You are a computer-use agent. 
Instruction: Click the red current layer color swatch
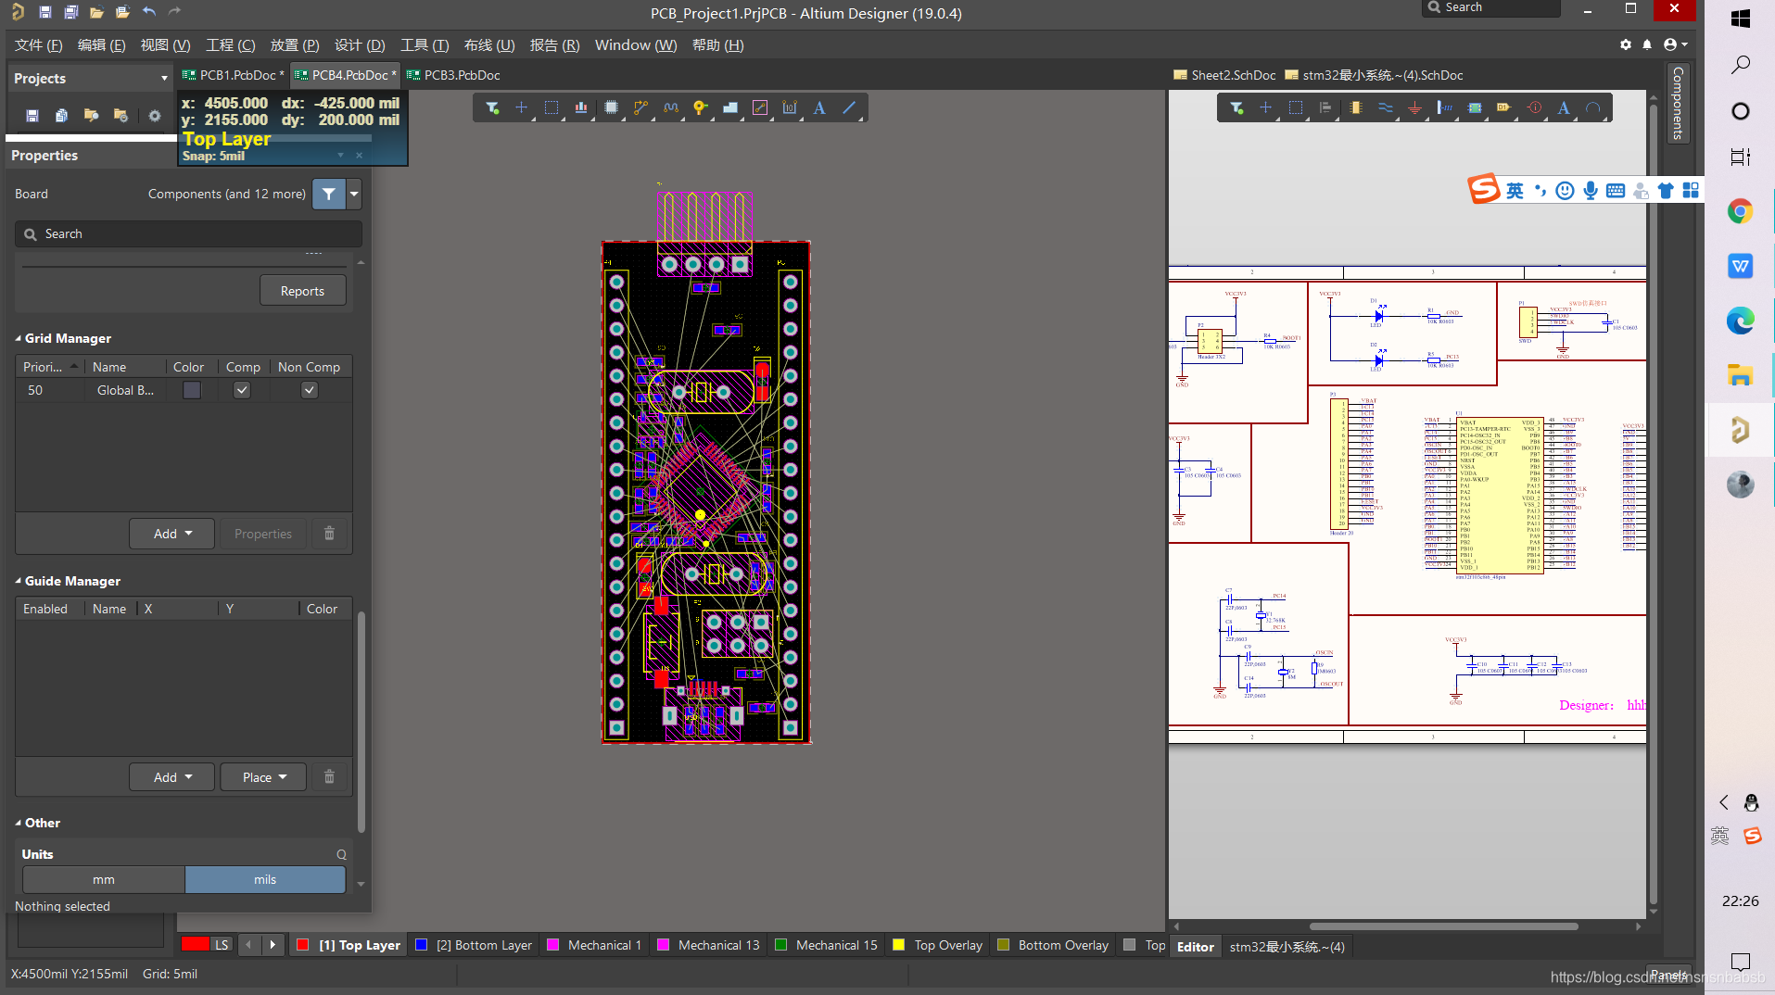[195, 945]
